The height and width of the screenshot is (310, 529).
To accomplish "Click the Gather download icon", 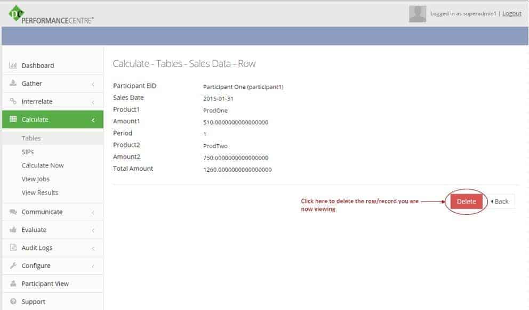I will point(13,83).
